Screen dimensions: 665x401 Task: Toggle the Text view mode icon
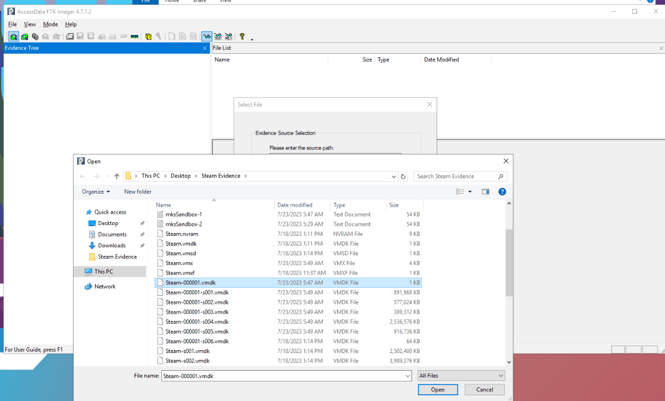pos(217,37)
